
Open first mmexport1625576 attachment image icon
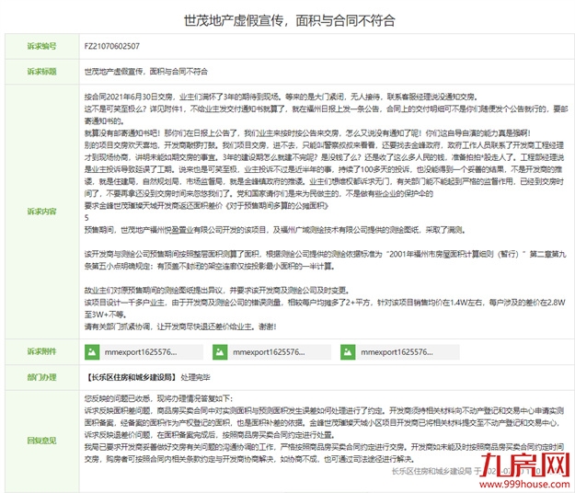[92, 352]
